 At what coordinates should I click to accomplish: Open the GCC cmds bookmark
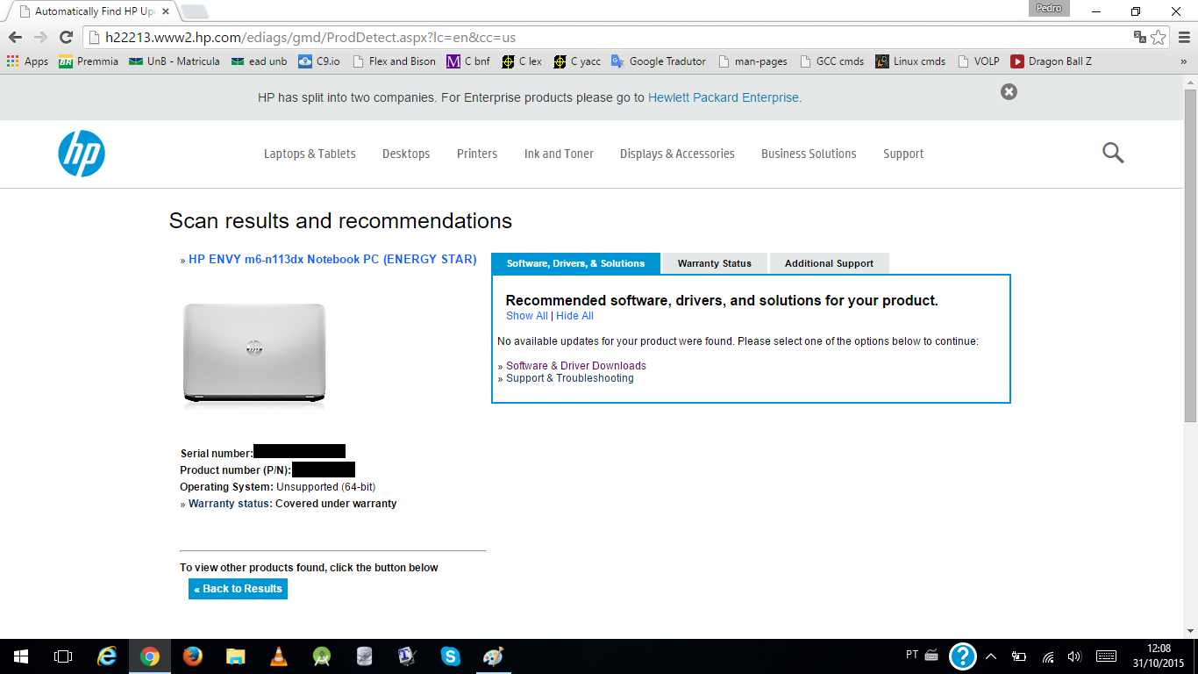[x=831, y=61]
